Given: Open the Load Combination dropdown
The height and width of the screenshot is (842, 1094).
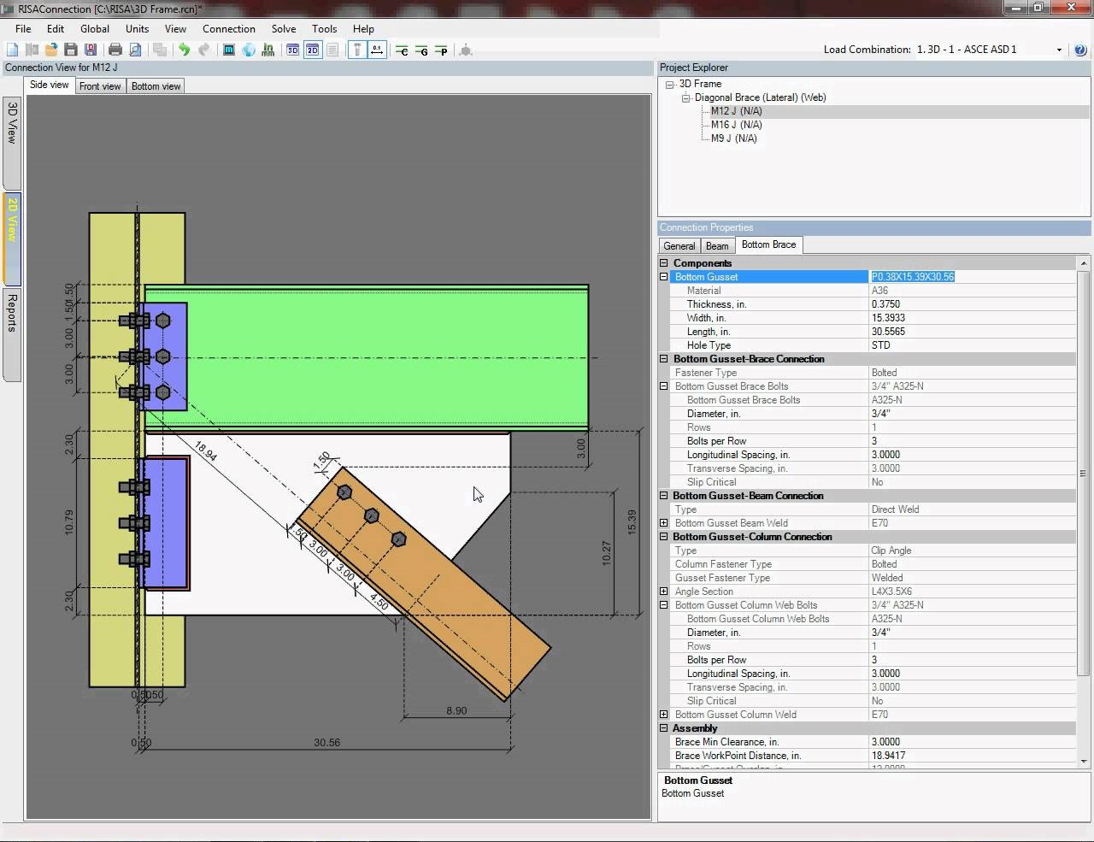Looking at the screenshot, I should click(x=1059, y=50).
